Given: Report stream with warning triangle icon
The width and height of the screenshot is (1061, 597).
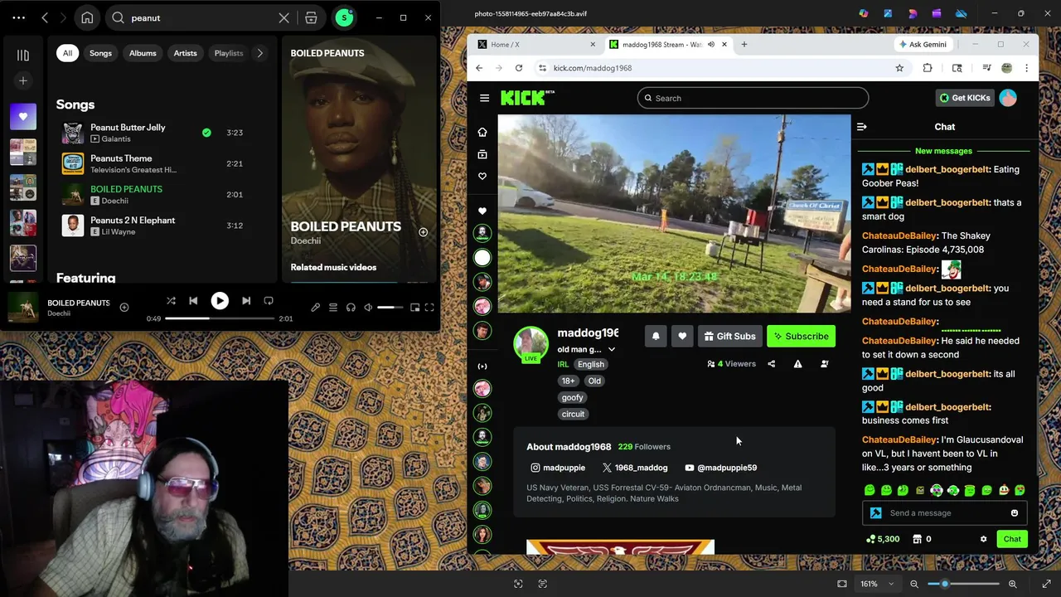Looking at the screenshot, I should (x=797, y=364).
